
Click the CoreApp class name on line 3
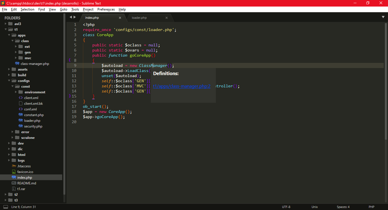coord(105,35)
